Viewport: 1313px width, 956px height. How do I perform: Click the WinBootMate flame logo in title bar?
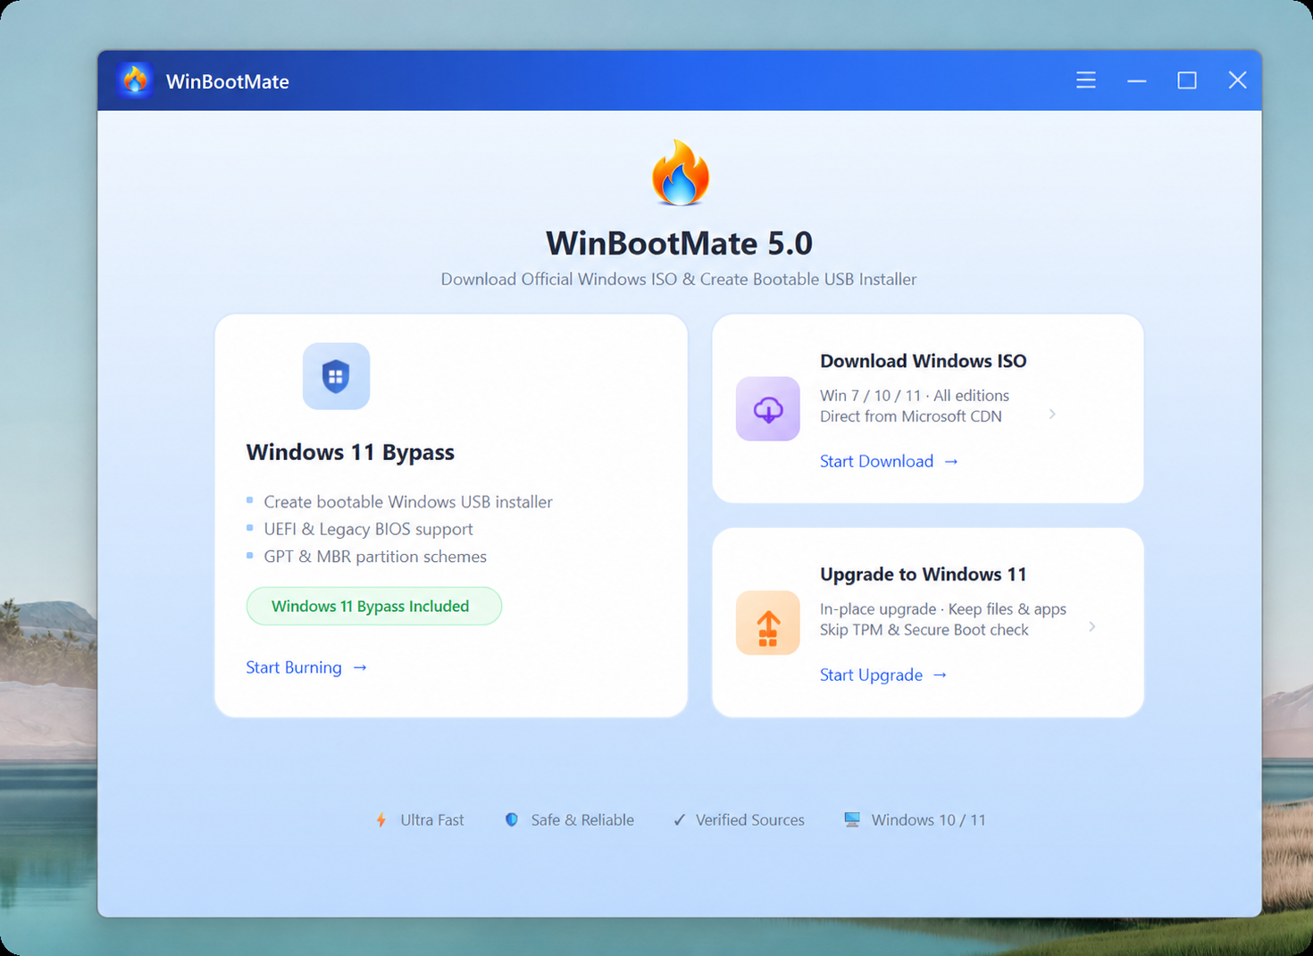(135, 80)
